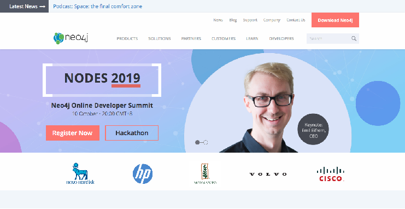This screenshot has width=405, height=209.
Task: Click the Keynote Emil Eifrem CEO badge
Action: click(x=313, y=129)
